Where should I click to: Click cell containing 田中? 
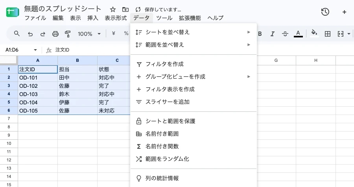(77, 78)
